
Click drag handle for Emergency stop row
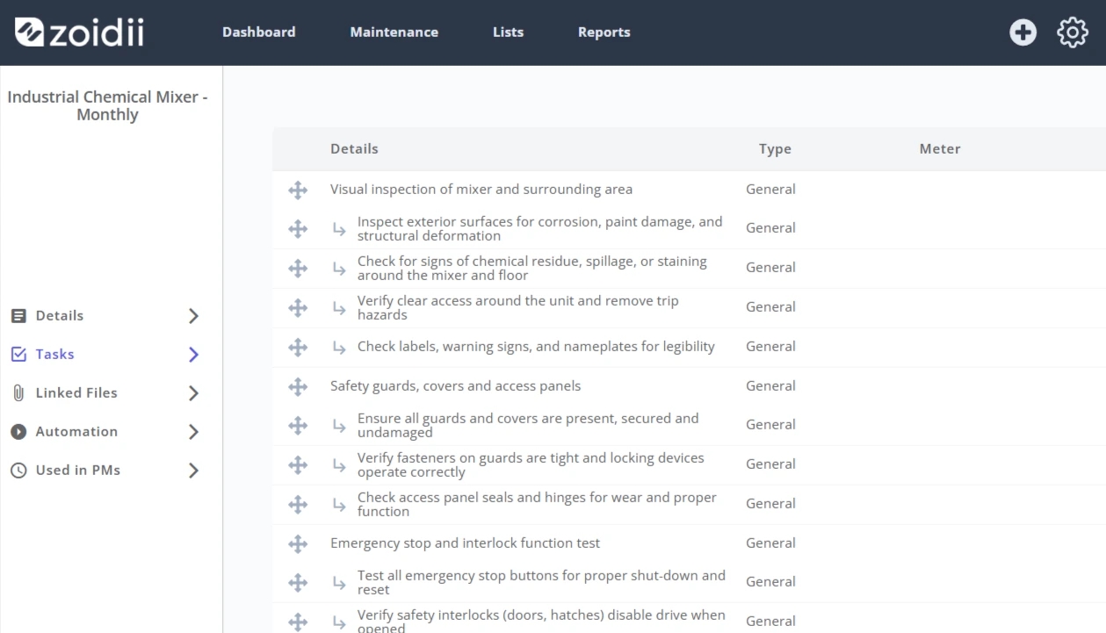click(x=298, y=544)
